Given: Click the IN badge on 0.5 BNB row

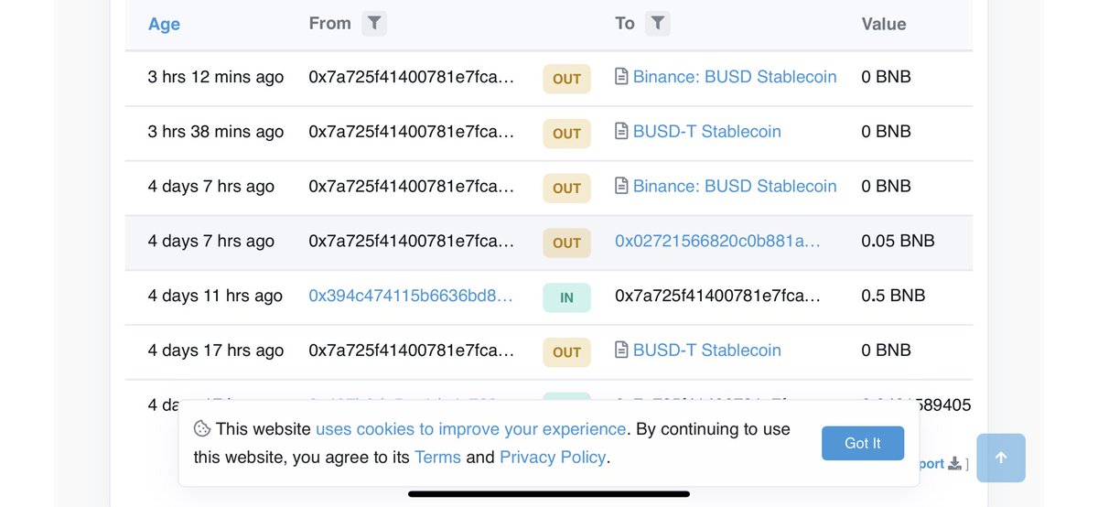Looking at the screenshot, I should 566,297.
